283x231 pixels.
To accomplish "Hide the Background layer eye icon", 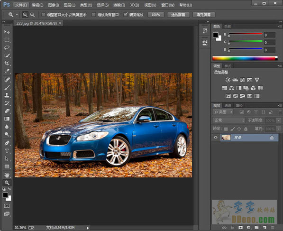I will pos(216,138).
